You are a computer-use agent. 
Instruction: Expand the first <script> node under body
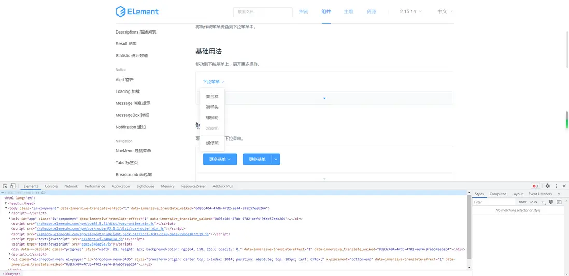pos(9,213)
